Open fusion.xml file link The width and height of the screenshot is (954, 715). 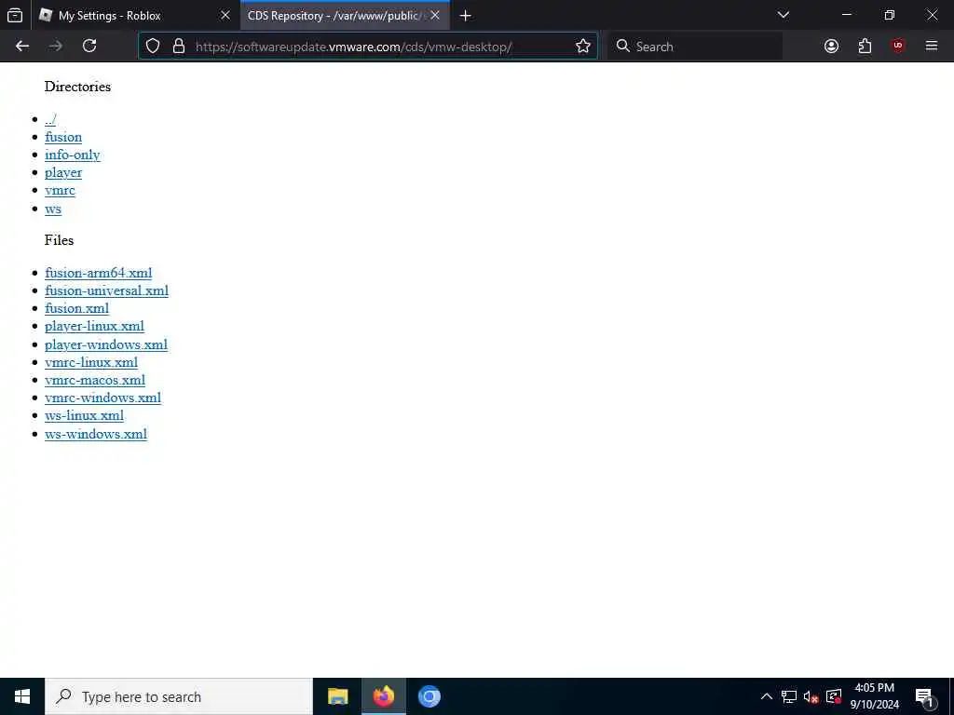point(76,308)
